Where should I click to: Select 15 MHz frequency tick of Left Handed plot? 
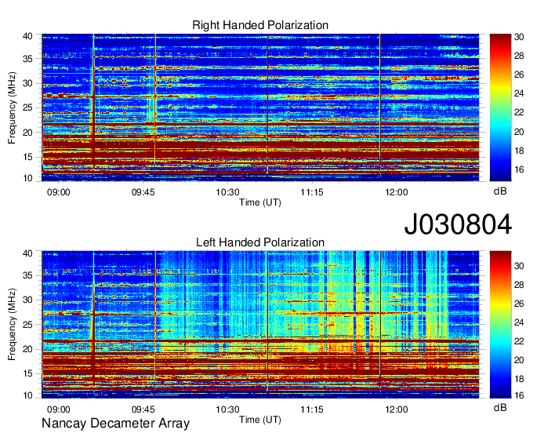coord(27,373)
